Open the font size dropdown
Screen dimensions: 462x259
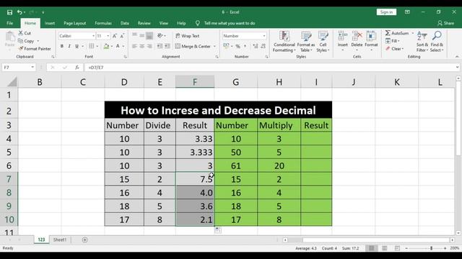[x=108, y=36]
